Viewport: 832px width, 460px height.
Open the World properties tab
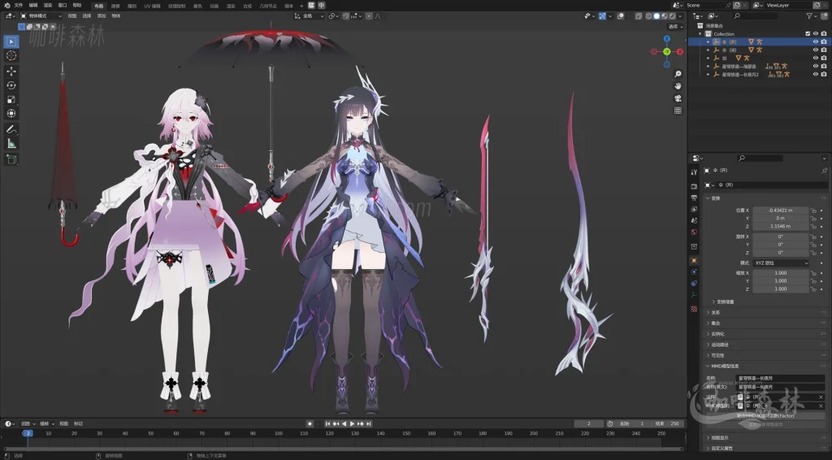coord(694,232)
